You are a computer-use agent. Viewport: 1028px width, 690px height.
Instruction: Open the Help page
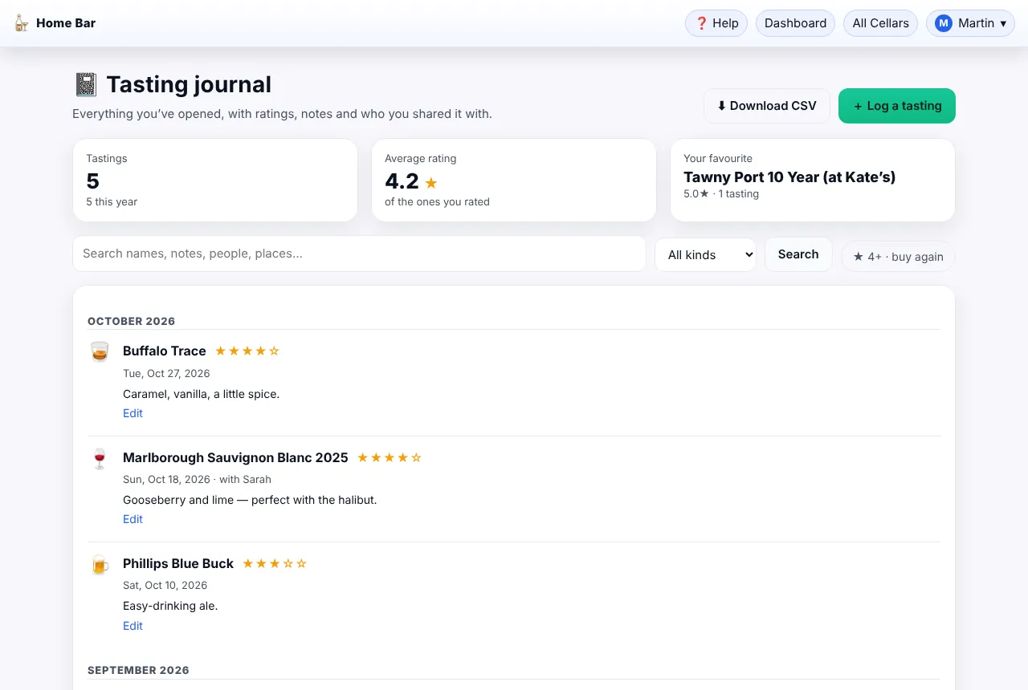pyautogui.click(x=716, y=23)
